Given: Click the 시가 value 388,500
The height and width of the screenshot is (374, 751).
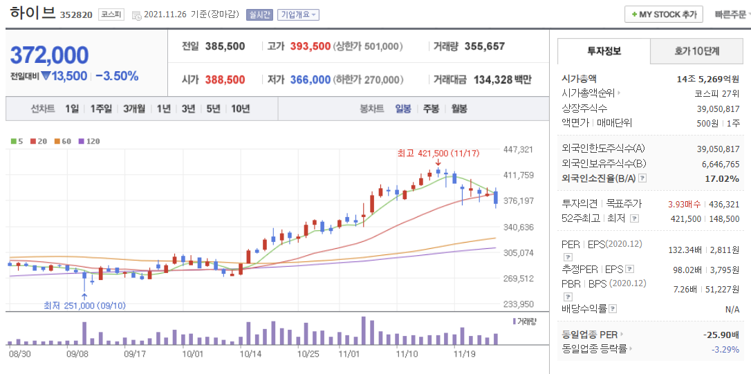Looking at the screenshot, I should (x=225, y=80).
